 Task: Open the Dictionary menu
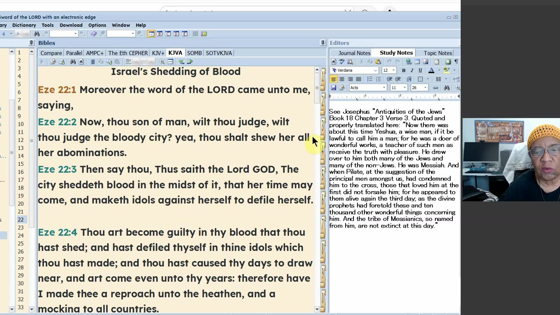[x=24, y=25]
